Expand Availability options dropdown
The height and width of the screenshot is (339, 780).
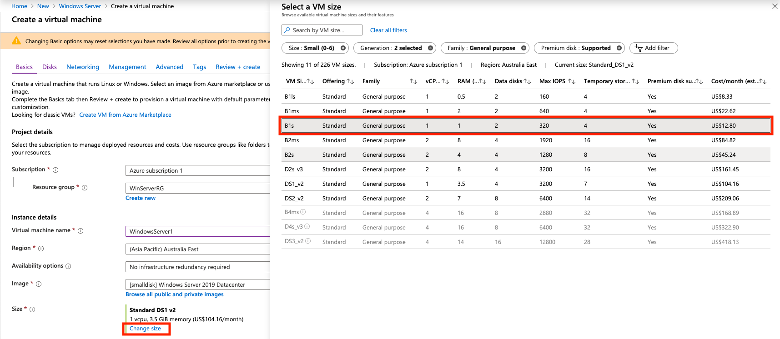pos(198,267)
